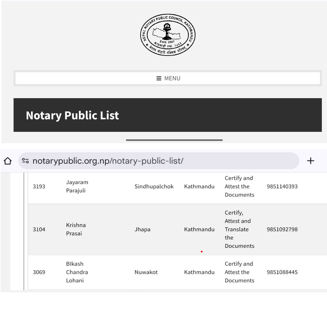Image resolution: width=327 pixels, height=321 pixels.
Task: Click the dark page title banner
Action: coord(167,115)
